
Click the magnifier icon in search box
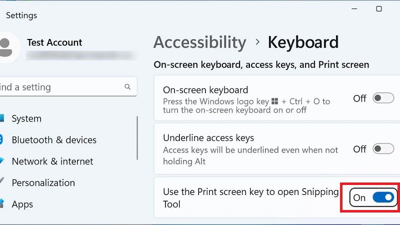pyautogui.click(x=127, y=87)
